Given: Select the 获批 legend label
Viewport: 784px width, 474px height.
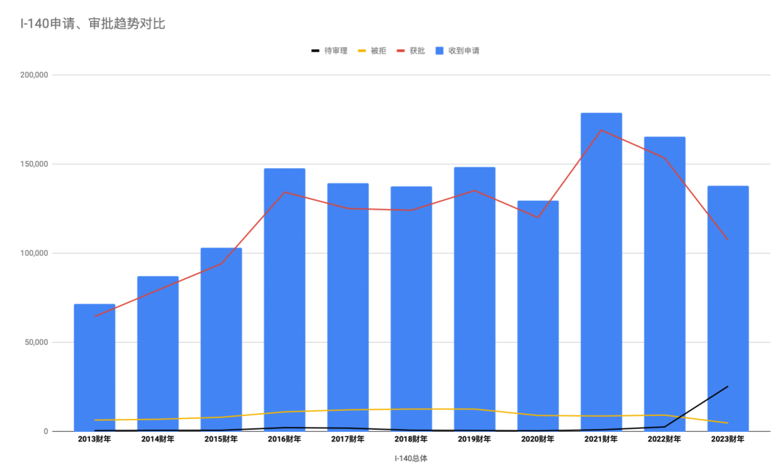Looking at the screenshot, I should coord(417,51).
